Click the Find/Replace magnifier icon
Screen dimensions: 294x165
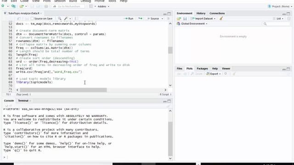(x=59, y=18)
